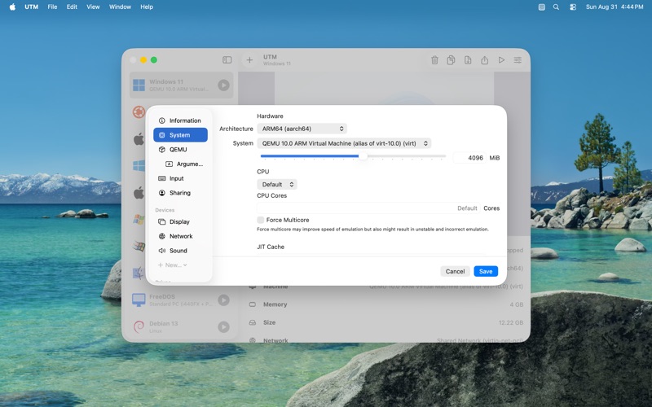This screenshot has height=407, width=652.
Task: Click the menu bar date and time
Action: [615, 7]
